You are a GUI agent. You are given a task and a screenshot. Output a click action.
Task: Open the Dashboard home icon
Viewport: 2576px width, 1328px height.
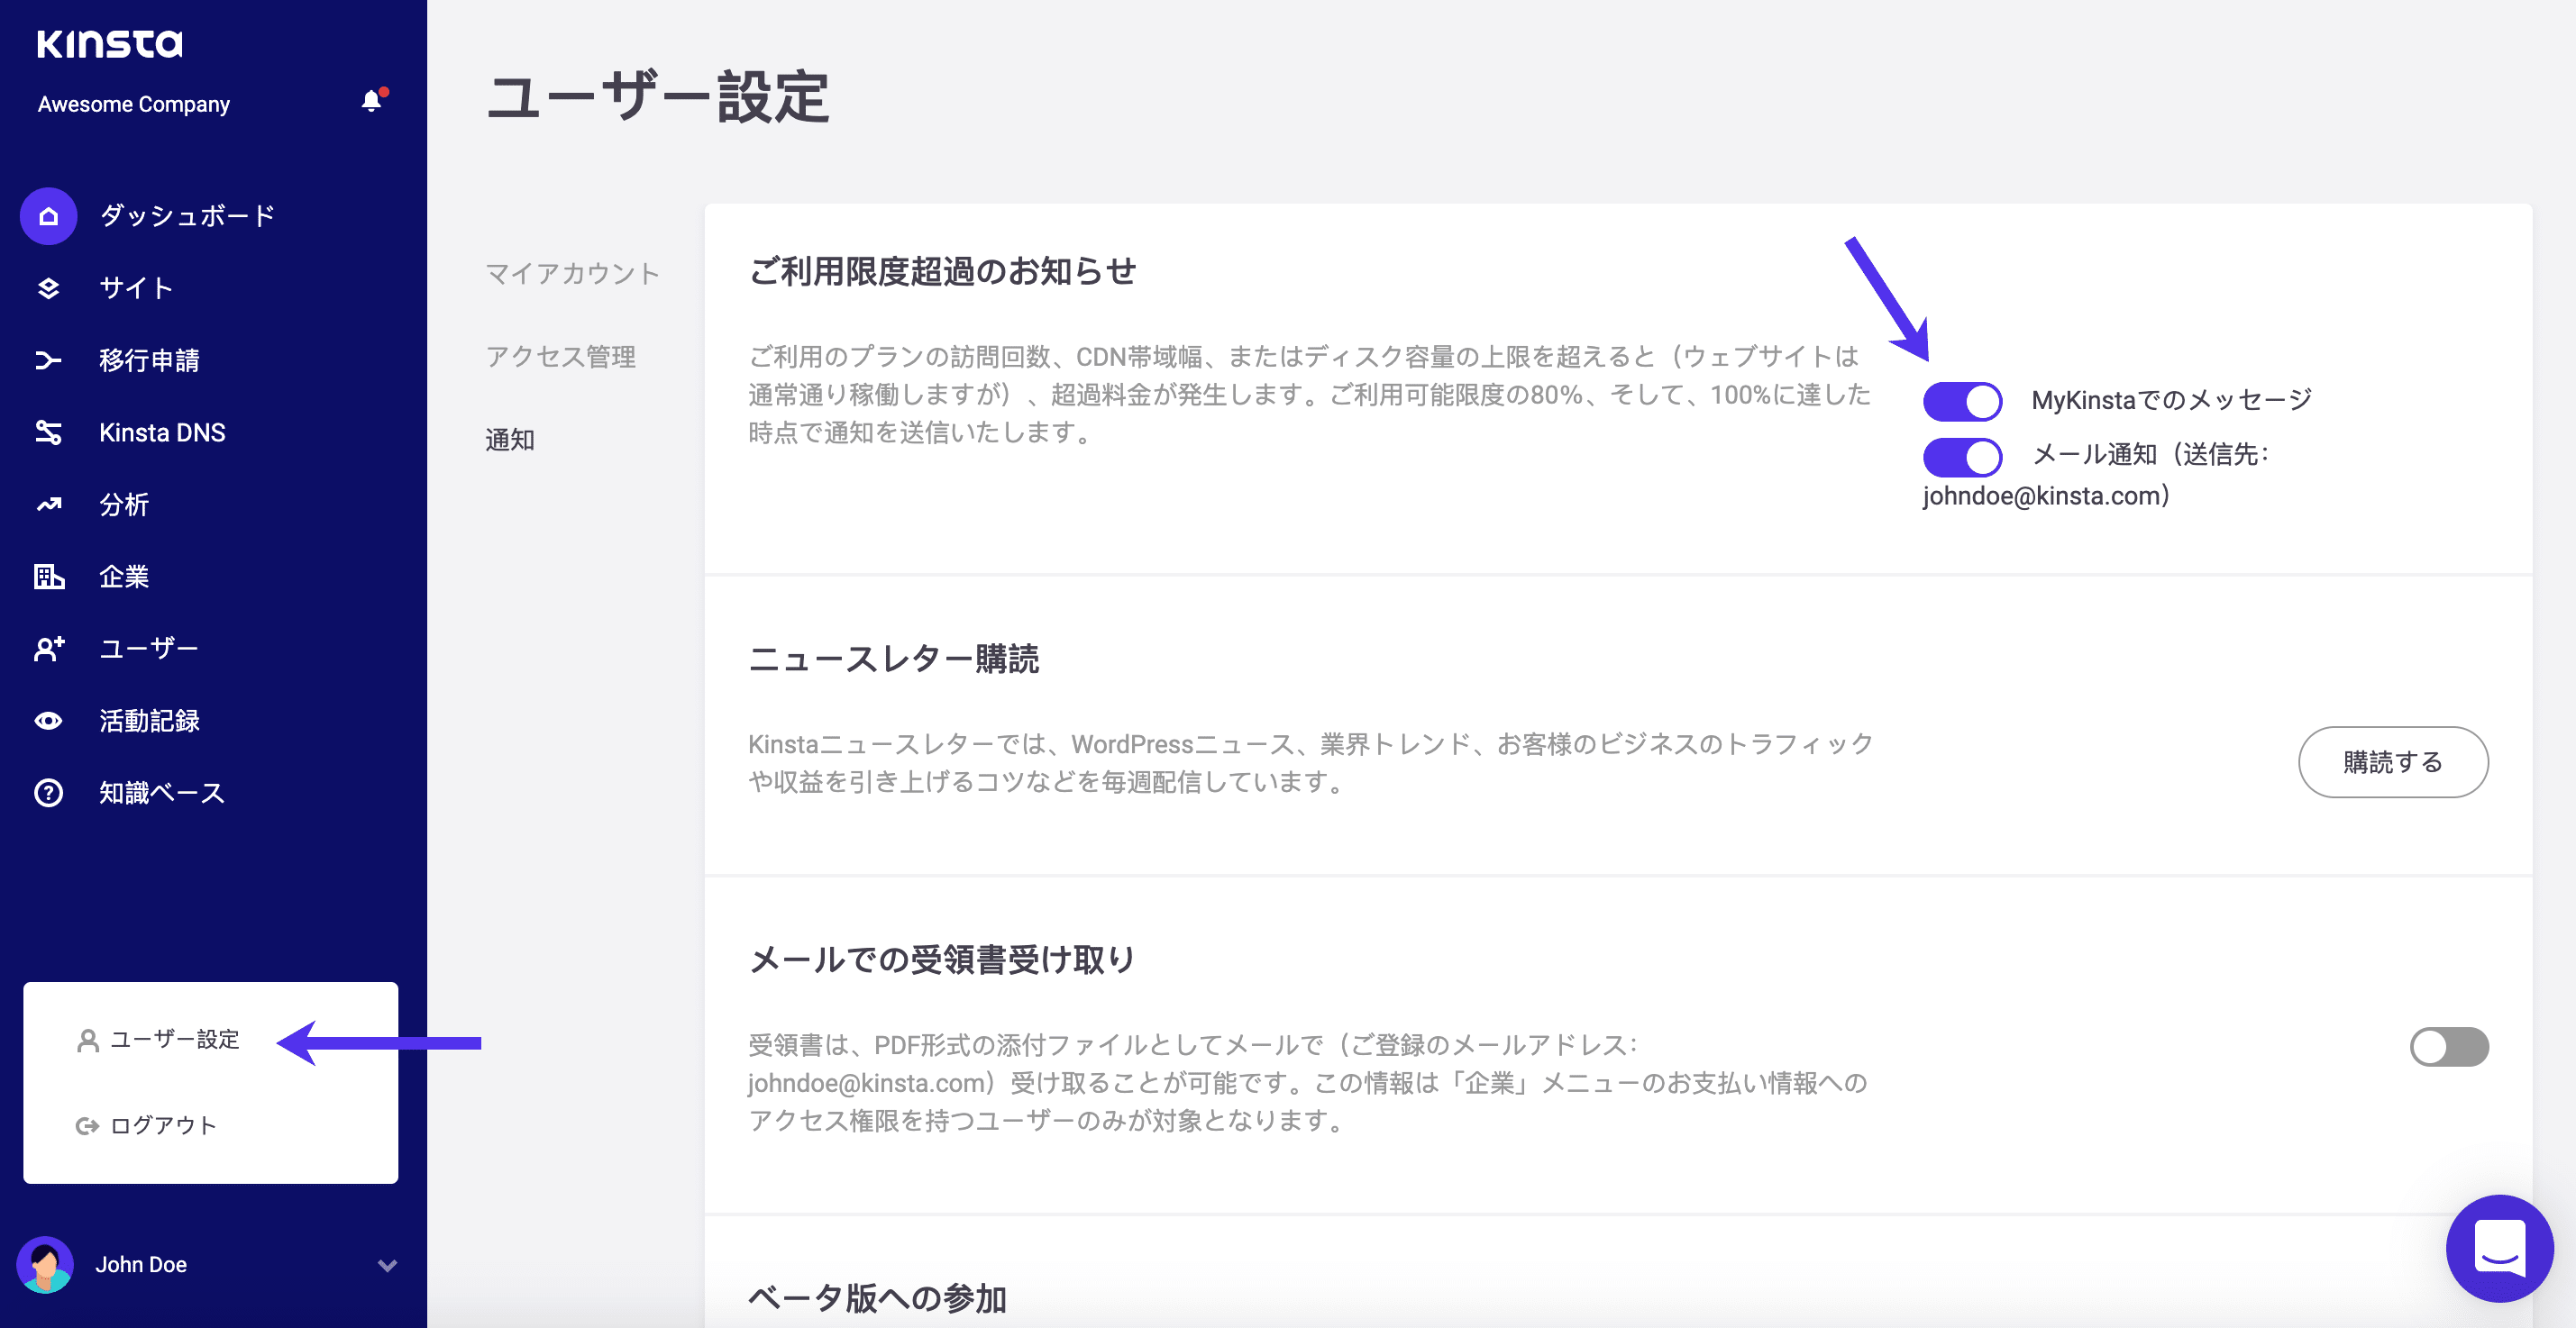(48, 216)
